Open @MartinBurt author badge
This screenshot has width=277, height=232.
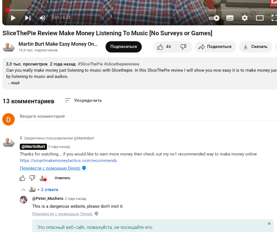click(33, 146)
